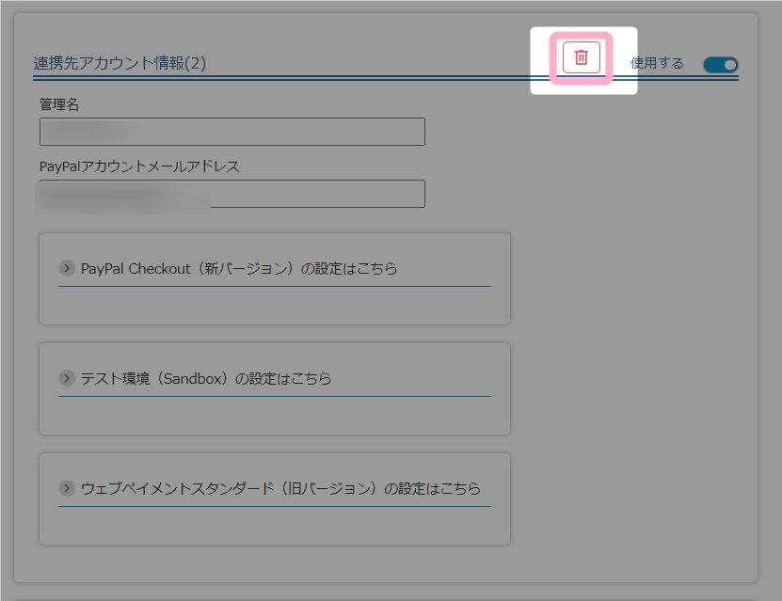Click the 管理名 input field
Image resolution: width=782 pixels, height=601 pixels.
[232, 132]
